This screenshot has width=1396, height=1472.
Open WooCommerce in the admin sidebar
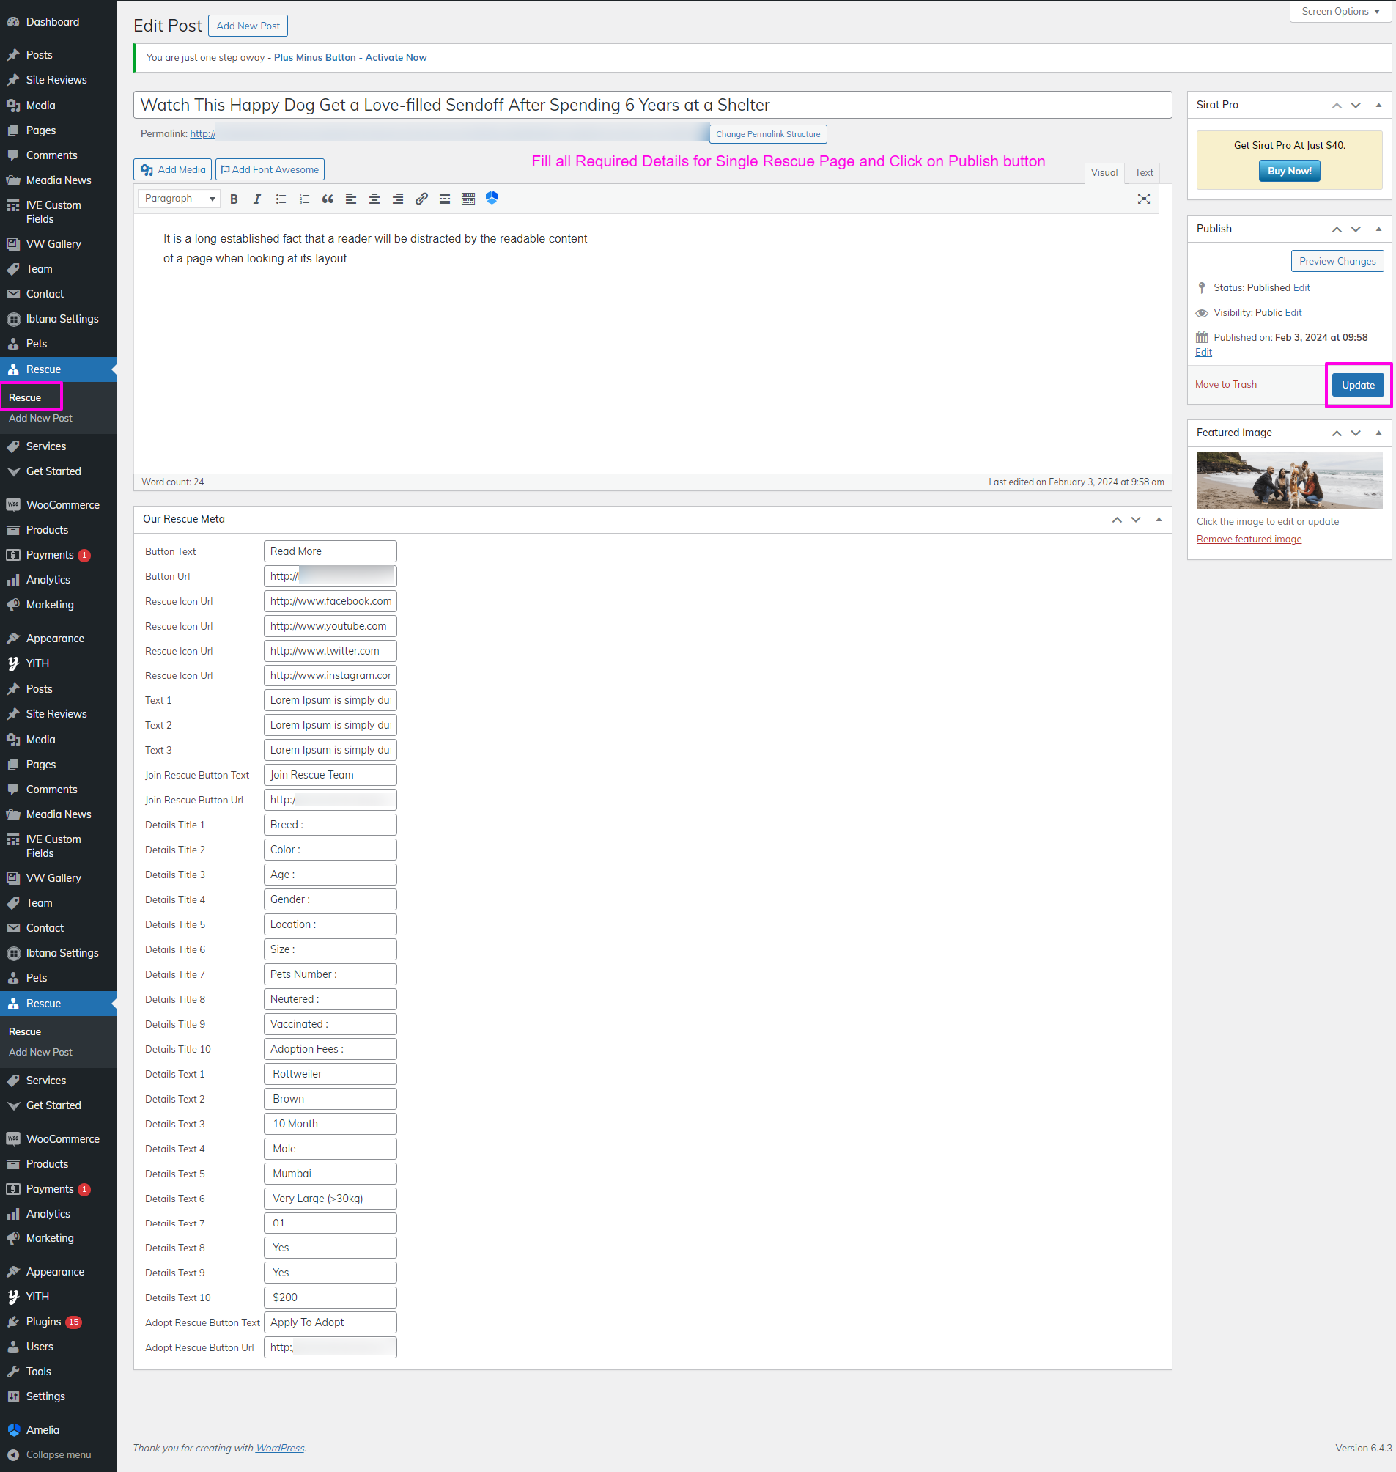pos(62,505)
